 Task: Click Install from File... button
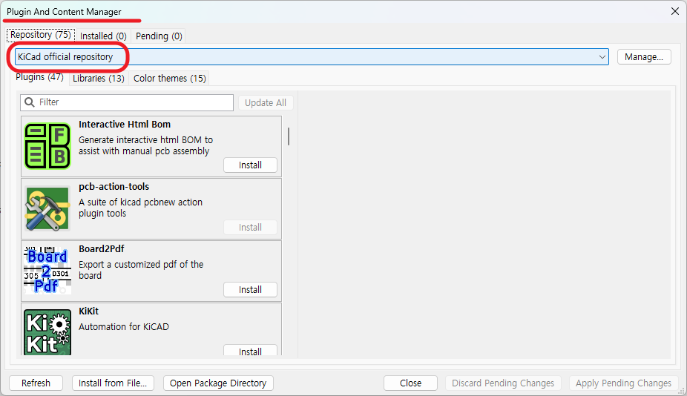click(x=113, y=383)
